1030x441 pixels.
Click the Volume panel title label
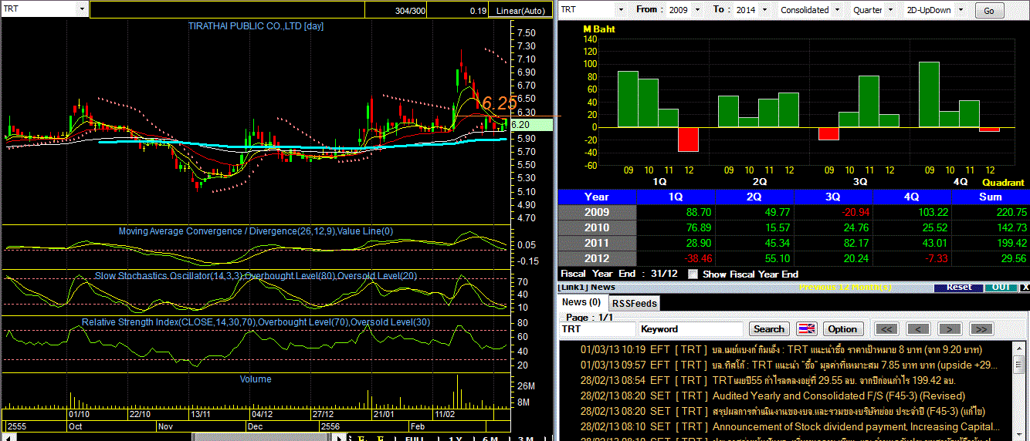[x=256, y=379]
